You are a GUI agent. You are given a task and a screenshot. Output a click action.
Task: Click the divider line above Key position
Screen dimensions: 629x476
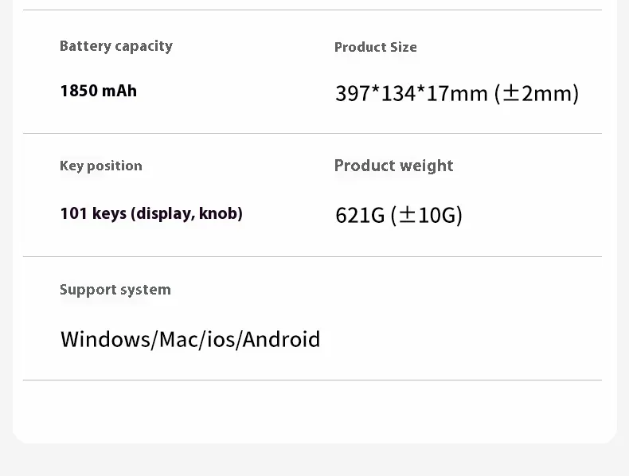pos(312,133)
